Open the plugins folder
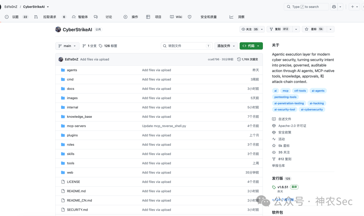364x216 pixels. [x=72, y=135]
